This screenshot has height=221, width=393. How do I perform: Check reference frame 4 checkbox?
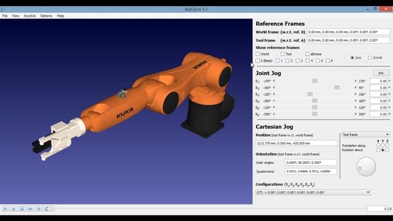[308, 61]
